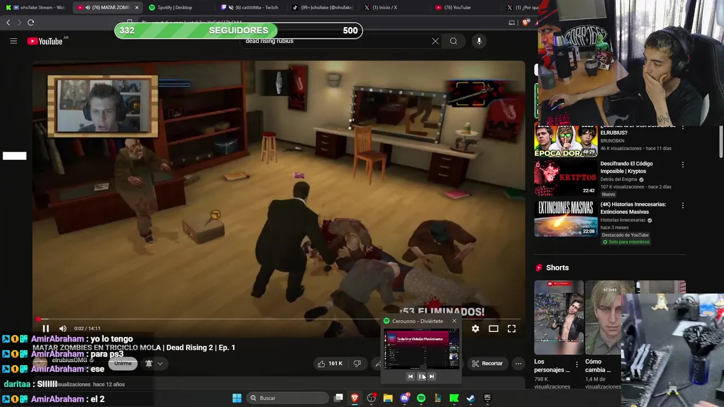Click the page scrollbar on the right
Viewport: 724px width, 407px height.
(x=721, y=141)
